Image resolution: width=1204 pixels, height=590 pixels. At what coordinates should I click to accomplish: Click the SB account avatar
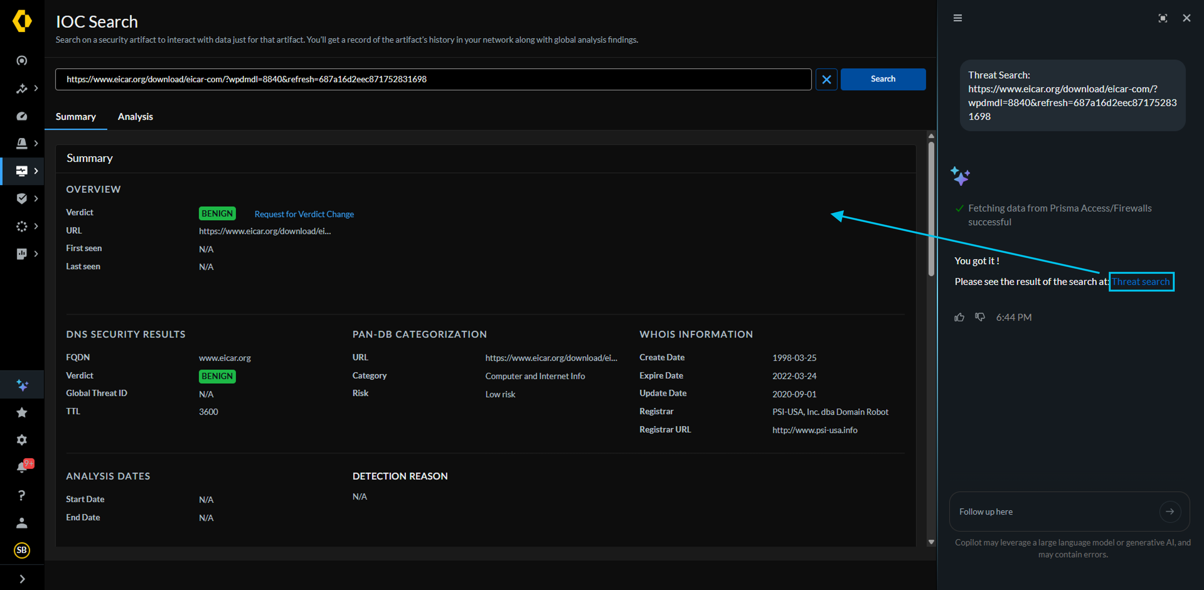pyautogui.click(x=22, y=550)
